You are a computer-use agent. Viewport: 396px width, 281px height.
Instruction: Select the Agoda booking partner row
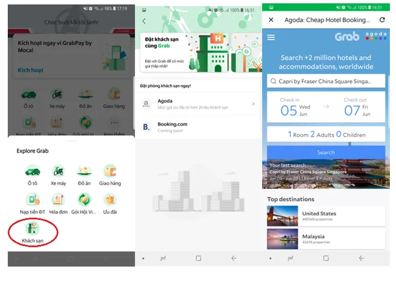198,104
